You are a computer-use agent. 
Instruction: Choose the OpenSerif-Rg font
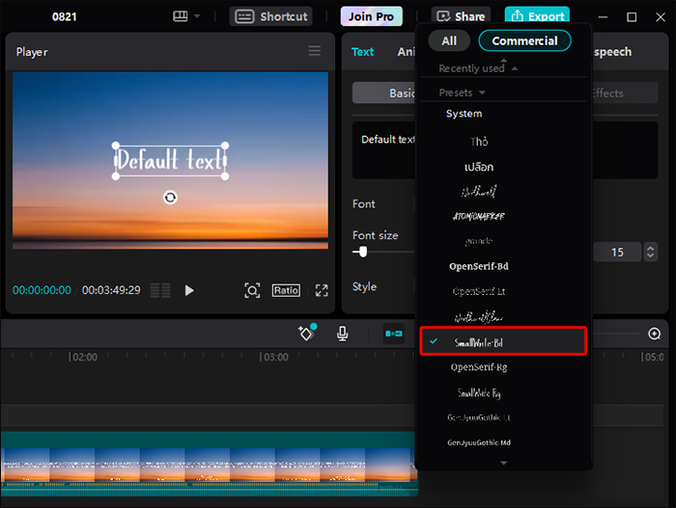pyautogui.click(x=479, y=367)
